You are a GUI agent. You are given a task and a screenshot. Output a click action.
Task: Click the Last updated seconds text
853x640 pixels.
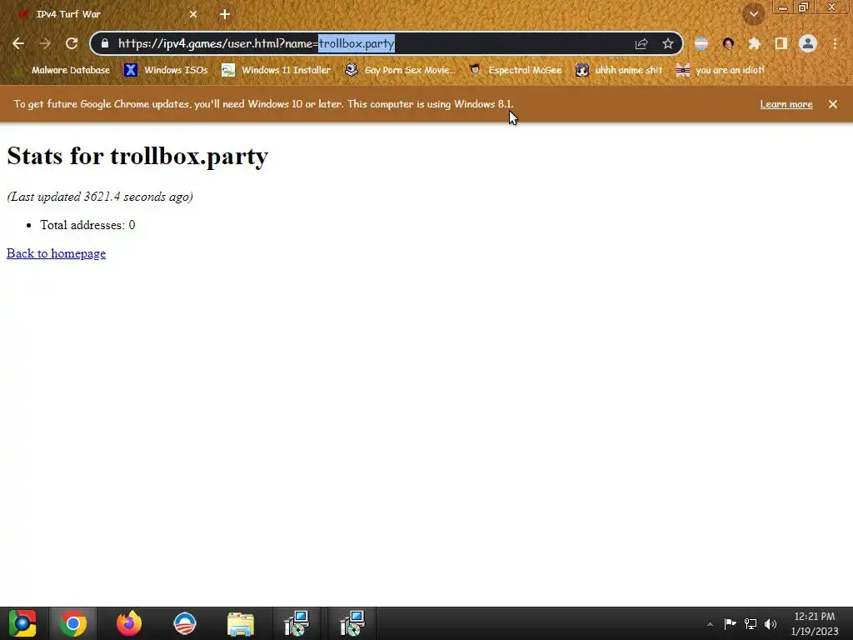click(x=100, y=197)
